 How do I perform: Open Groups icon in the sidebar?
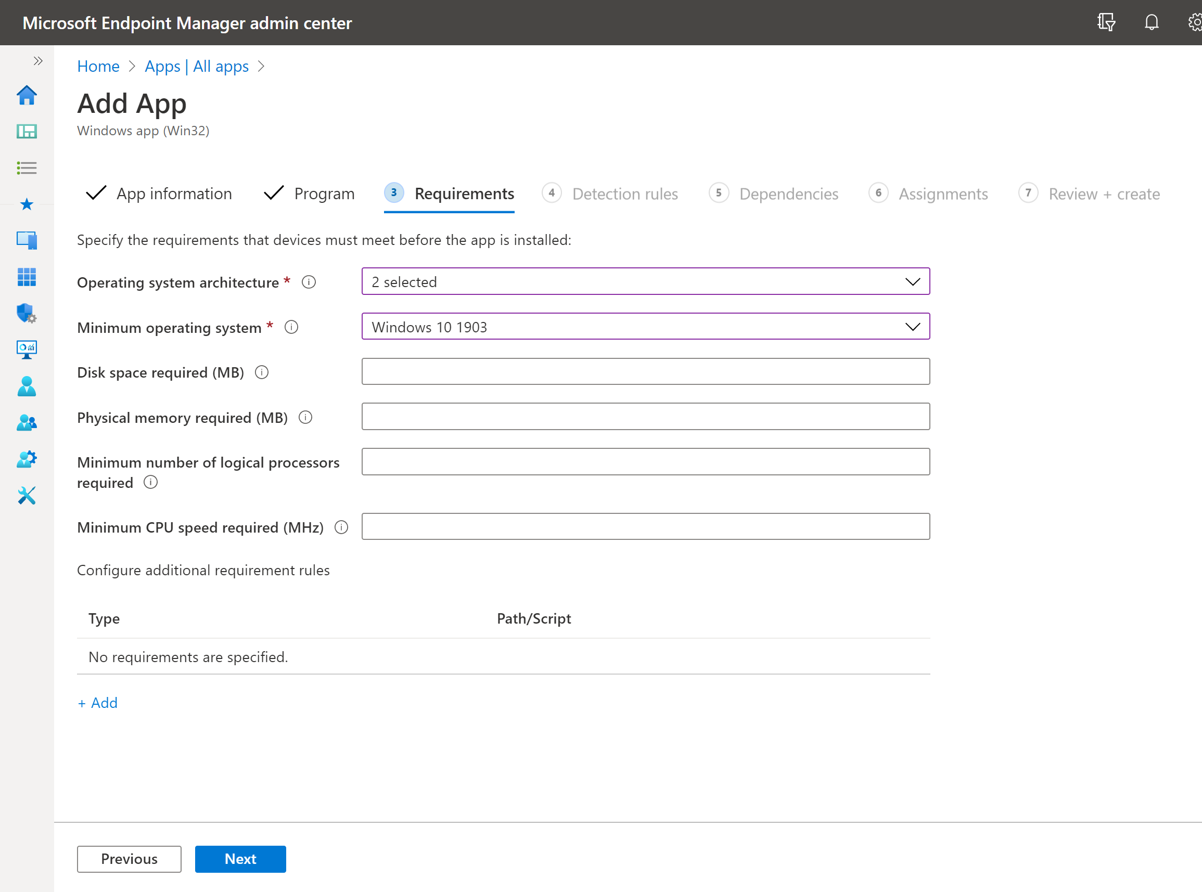pos(27,422)
